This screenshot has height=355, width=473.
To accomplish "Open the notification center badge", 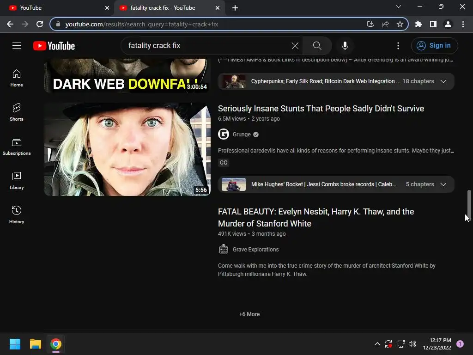I will (x=460, y=344).
